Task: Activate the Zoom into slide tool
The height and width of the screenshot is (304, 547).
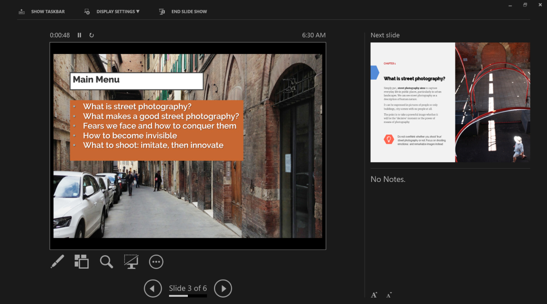Action: (106, 262)
